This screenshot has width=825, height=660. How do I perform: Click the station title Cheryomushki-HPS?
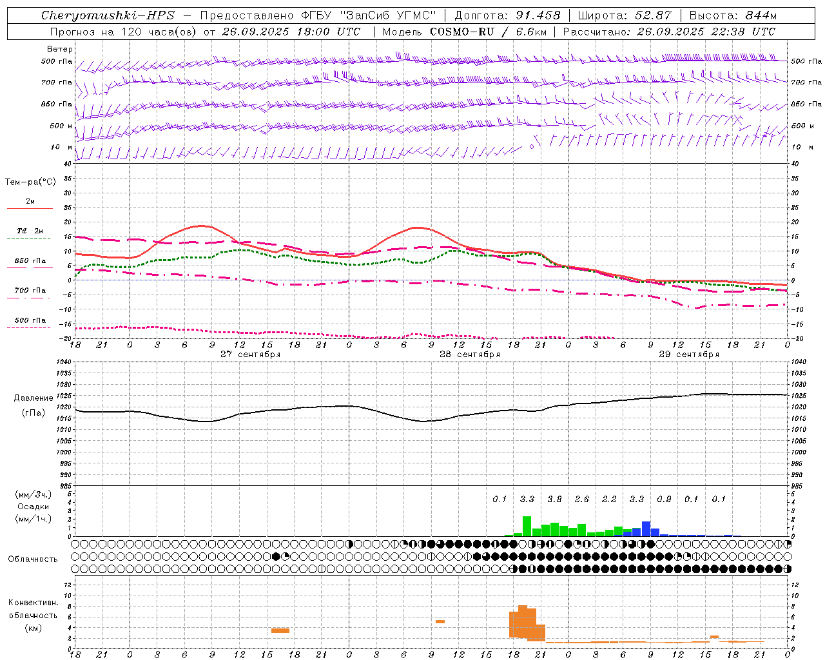108,15
